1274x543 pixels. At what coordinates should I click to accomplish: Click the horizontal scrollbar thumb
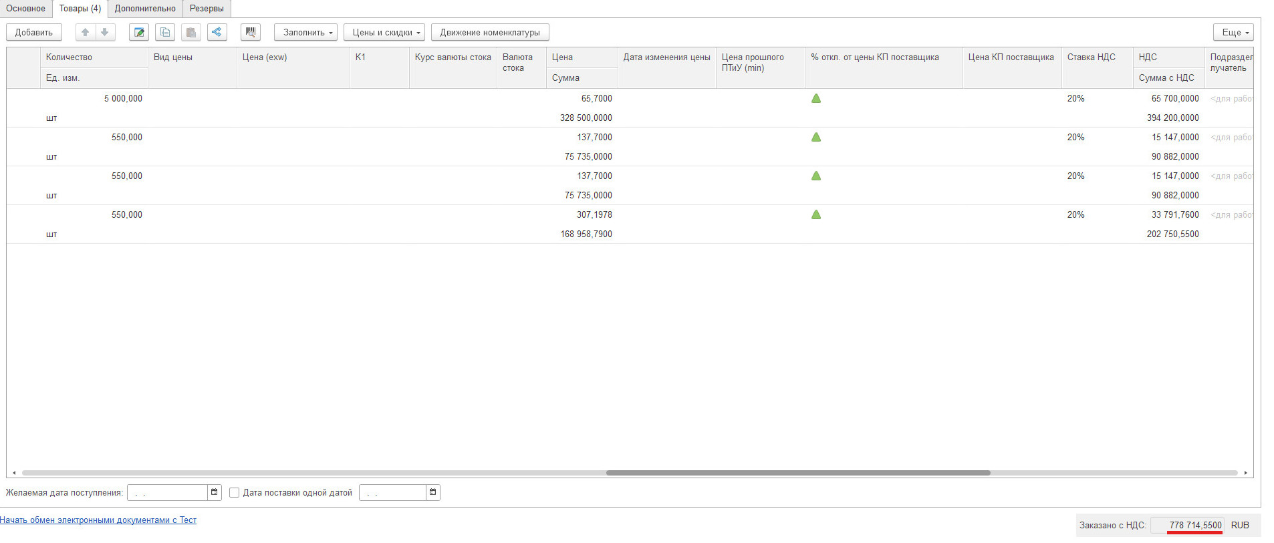[797, 473]
